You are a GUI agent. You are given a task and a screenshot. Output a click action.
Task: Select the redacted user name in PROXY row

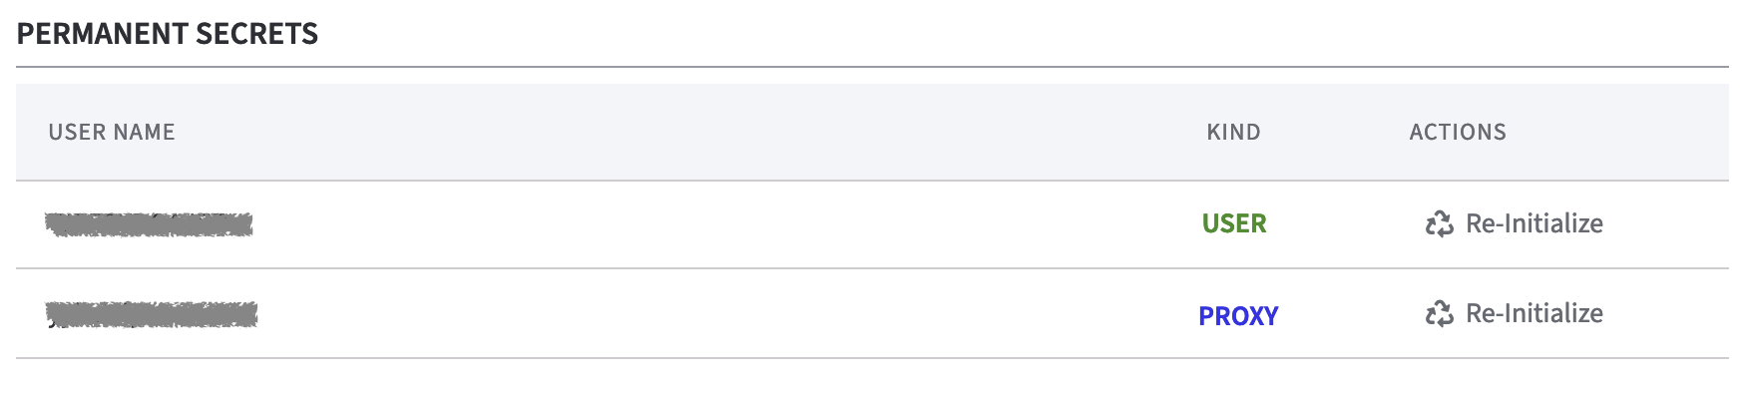coord(152,315)
